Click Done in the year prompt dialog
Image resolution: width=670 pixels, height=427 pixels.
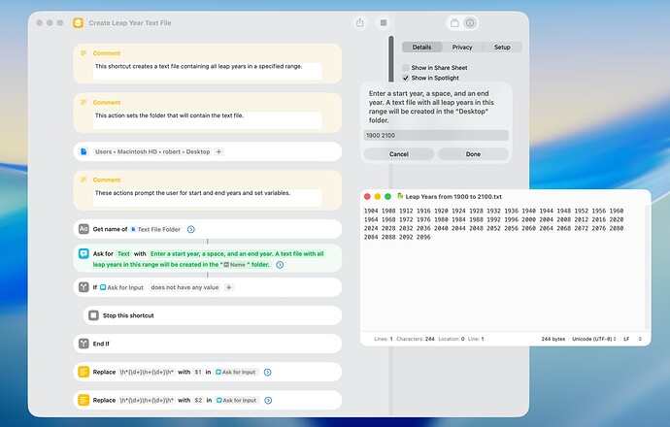473,154
